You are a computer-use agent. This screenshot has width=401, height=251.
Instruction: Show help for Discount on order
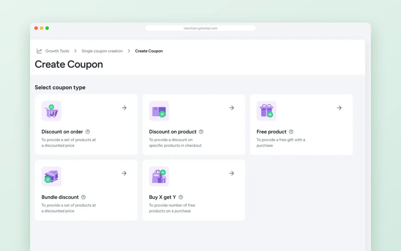pyautogui.click(x=87, y=132)
